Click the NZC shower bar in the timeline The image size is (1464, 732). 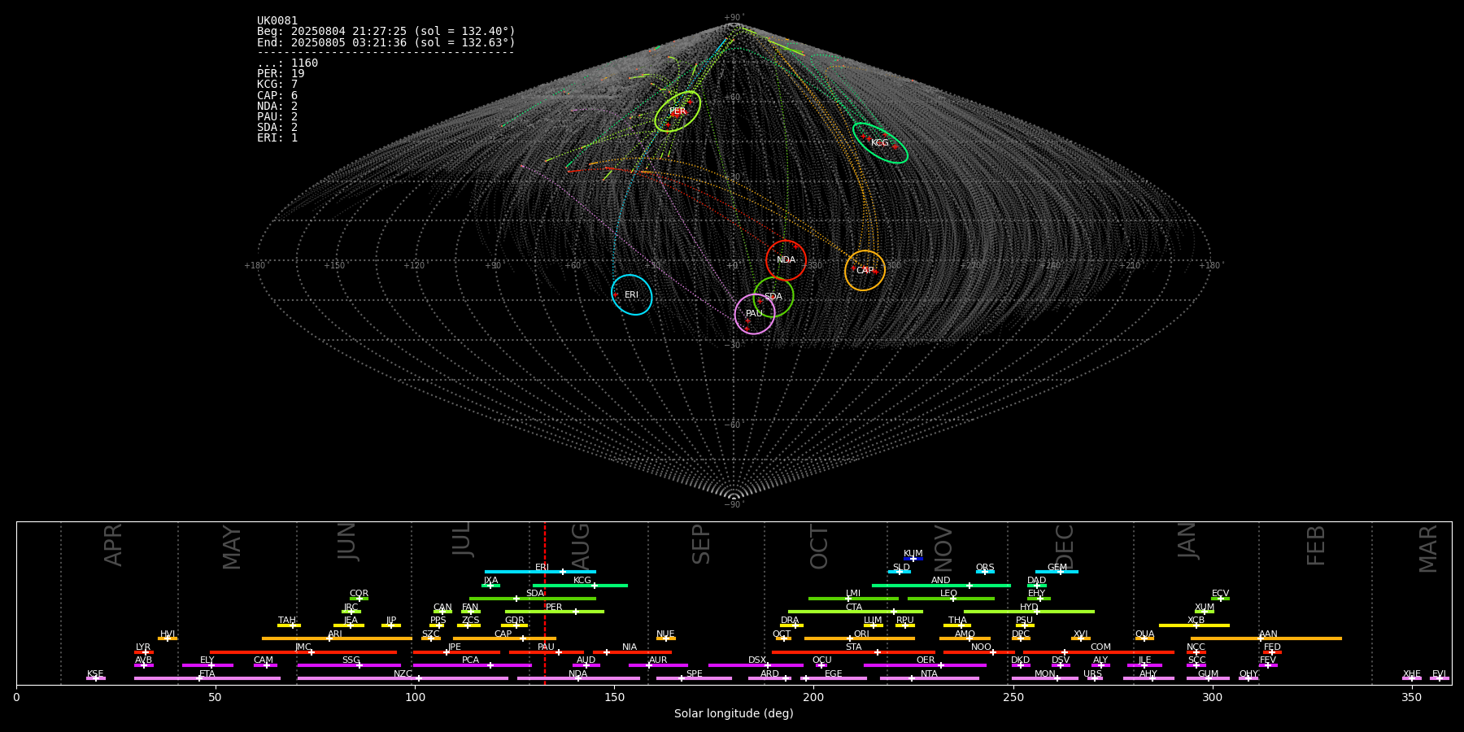click(403, 678)
